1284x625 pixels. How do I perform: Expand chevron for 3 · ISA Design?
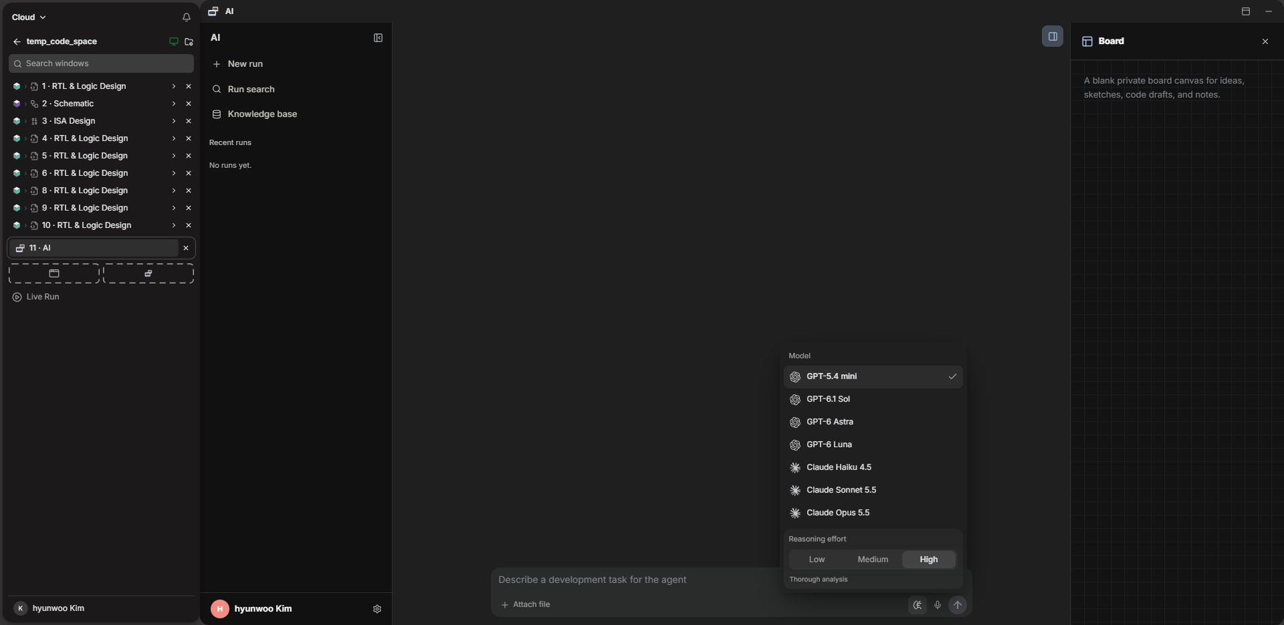pos(173,121)
